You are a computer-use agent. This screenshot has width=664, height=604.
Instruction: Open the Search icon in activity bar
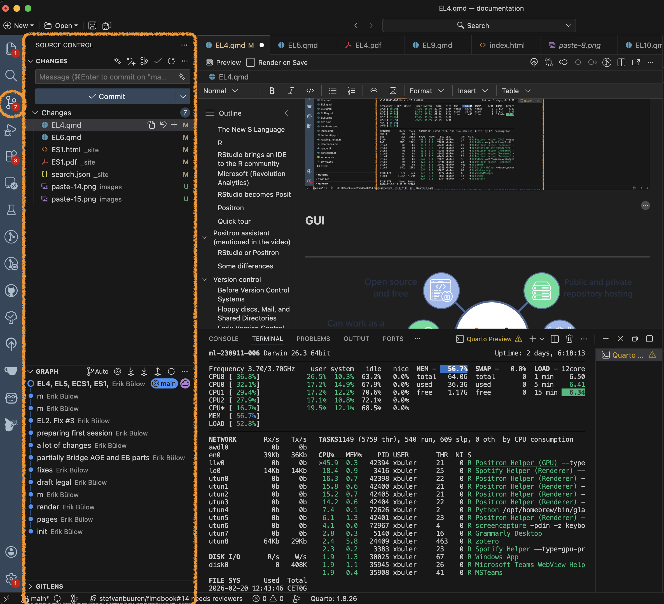point(11,75)
